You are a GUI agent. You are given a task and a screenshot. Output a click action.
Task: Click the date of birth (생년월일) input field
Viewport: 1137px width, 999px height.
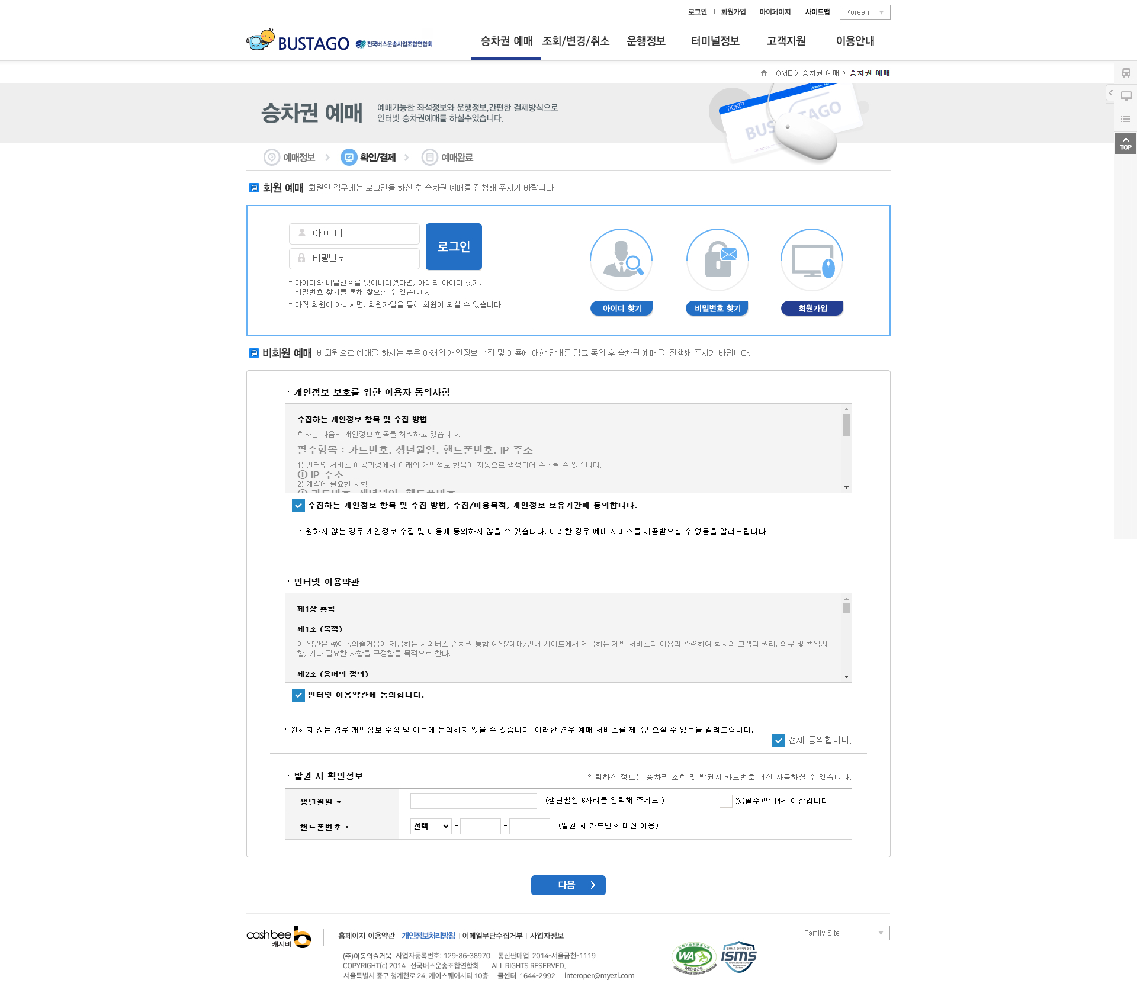(x=473, y=801)
